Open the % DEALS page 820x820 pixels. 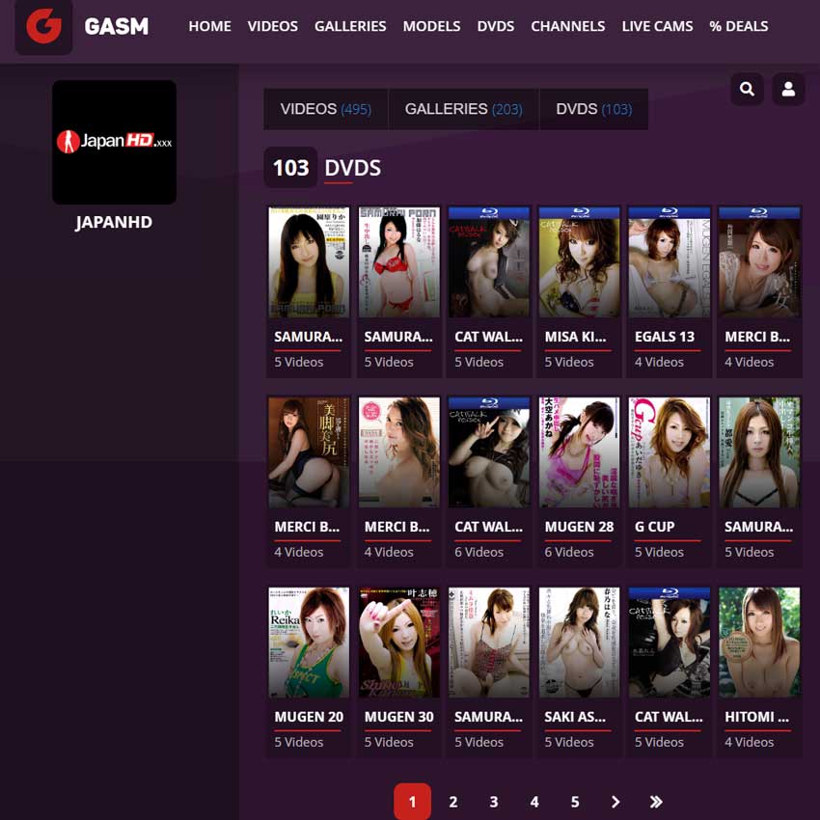click(738, 26)
